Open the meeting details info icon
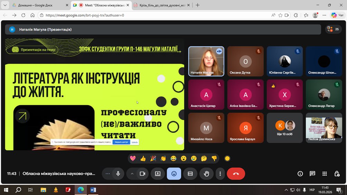 [x=300, y=174]
